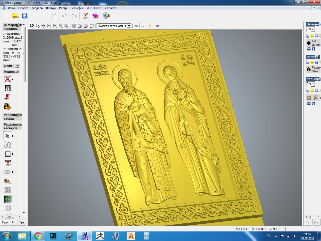Toggle the light bulb lighting icon

[x=150, y=26]
